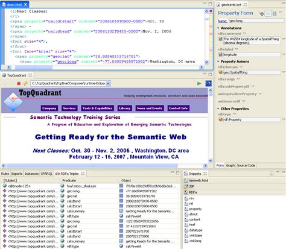Select the geotravel.owl editor tab
286x249 pixels.
tap(231, 4)
